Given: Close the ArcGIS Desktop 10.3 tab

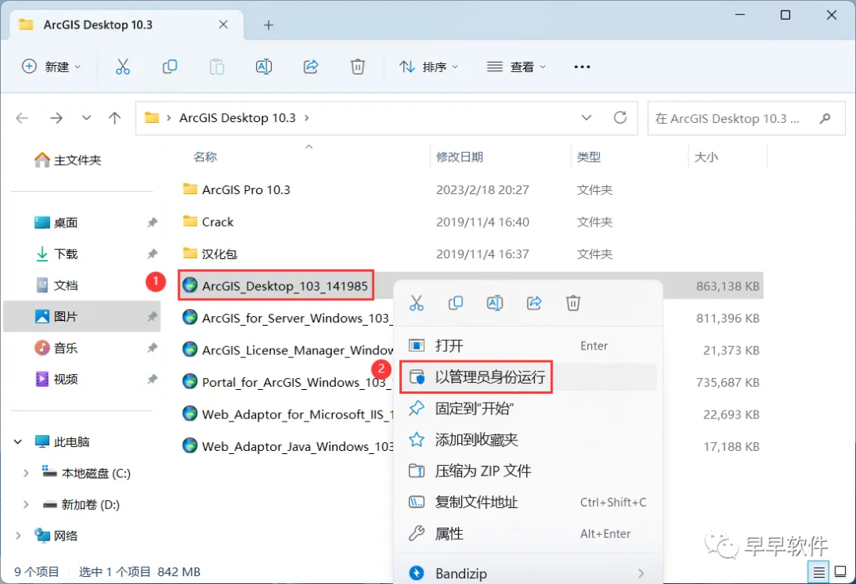Looking at the screenshot, I should pyautogui.click(x=224, y=25).
